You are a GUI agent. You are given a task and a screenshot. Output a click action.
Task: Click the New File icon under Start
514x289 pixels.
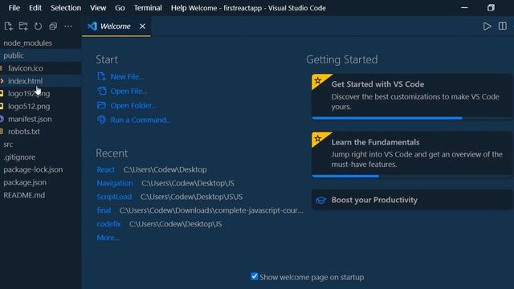pyautogui.click(x=101, y=76)
